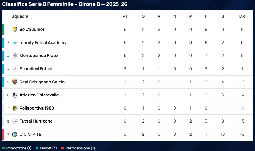Screen dimensions: 255x151
Task: Click the Bo Ca Junior team crest
Action: coord(15,30)
